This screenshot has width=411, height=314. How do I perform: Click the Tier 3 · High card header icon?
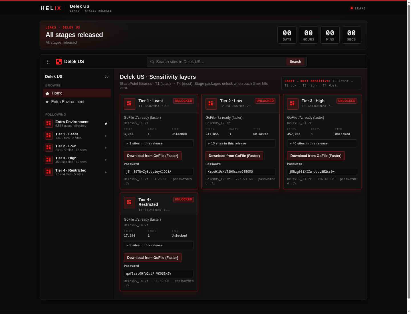click(x=293, y=104)
